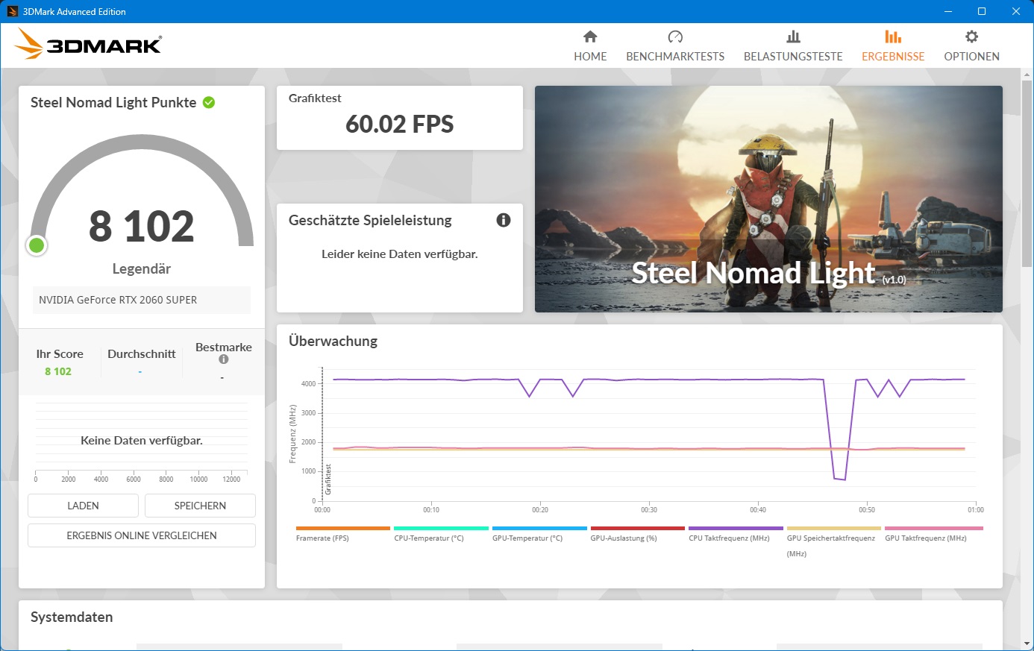
Task: Click the gear icon above OPTIONEN
Action: (x=971, y=37)
